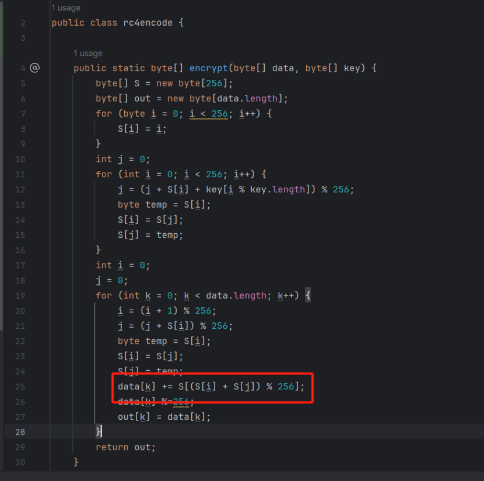The height and width of the screenshot is (481, 484).
Task: Click the 'return out;' statement
Action: pyautogui.click(x=125, y=447)
